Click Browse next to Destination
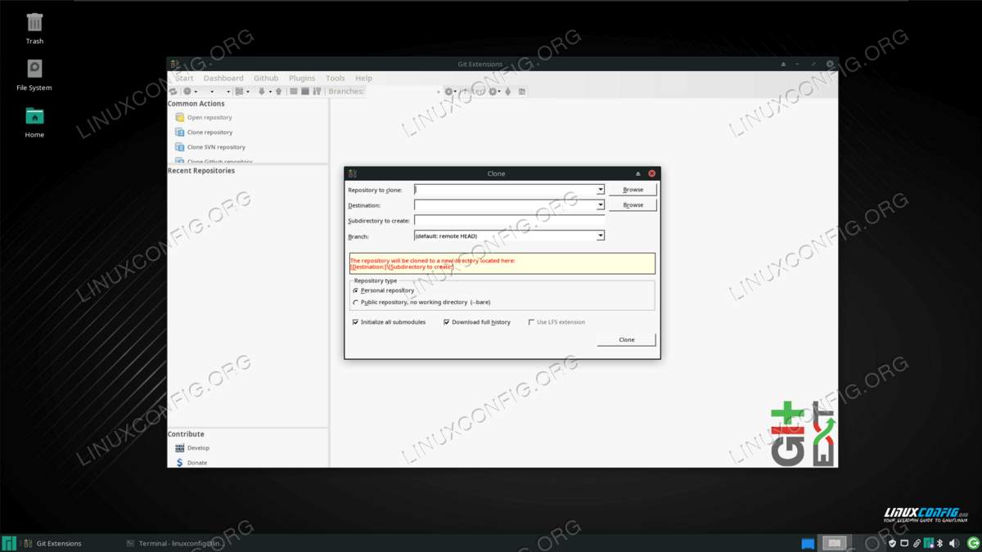 (x=633, y=205)
